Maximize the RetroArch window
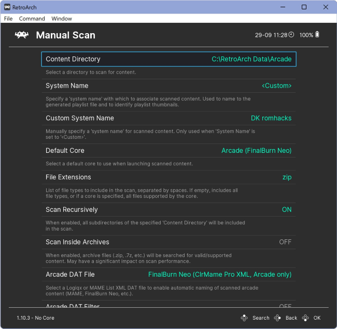 pos(304,7)
